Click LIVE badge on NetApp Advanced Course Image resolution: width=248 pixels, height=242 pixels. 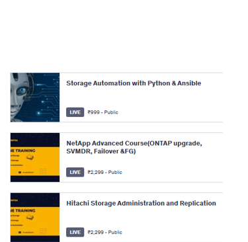coord(75,172)
